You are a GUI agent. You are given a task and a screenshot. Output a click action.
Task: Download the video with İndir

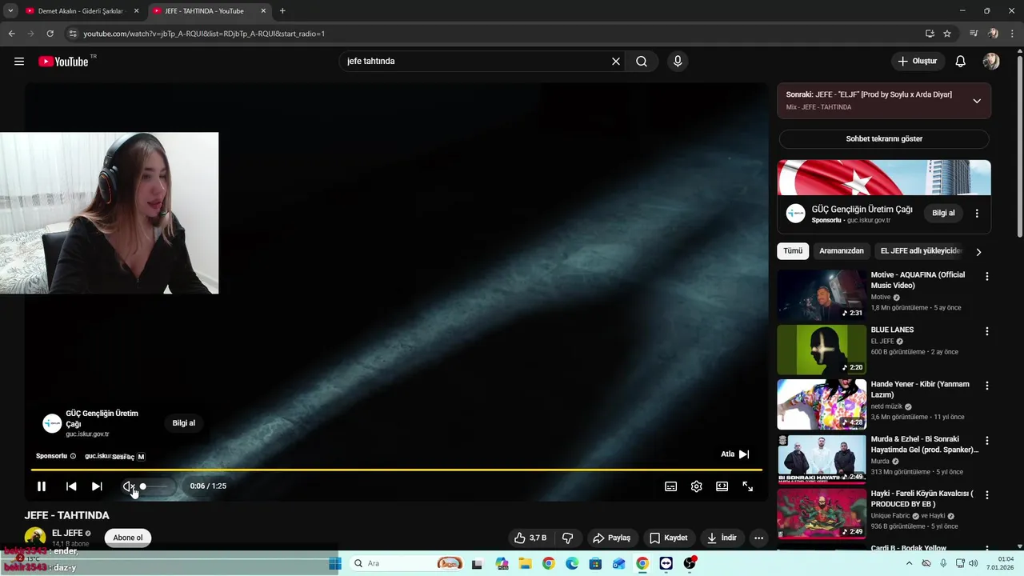click(x=722, y=538)
